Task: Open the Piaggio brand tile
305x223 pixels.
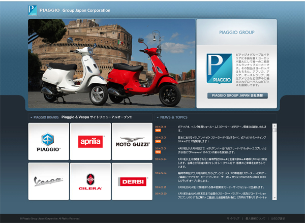Action: click(49, 141)
